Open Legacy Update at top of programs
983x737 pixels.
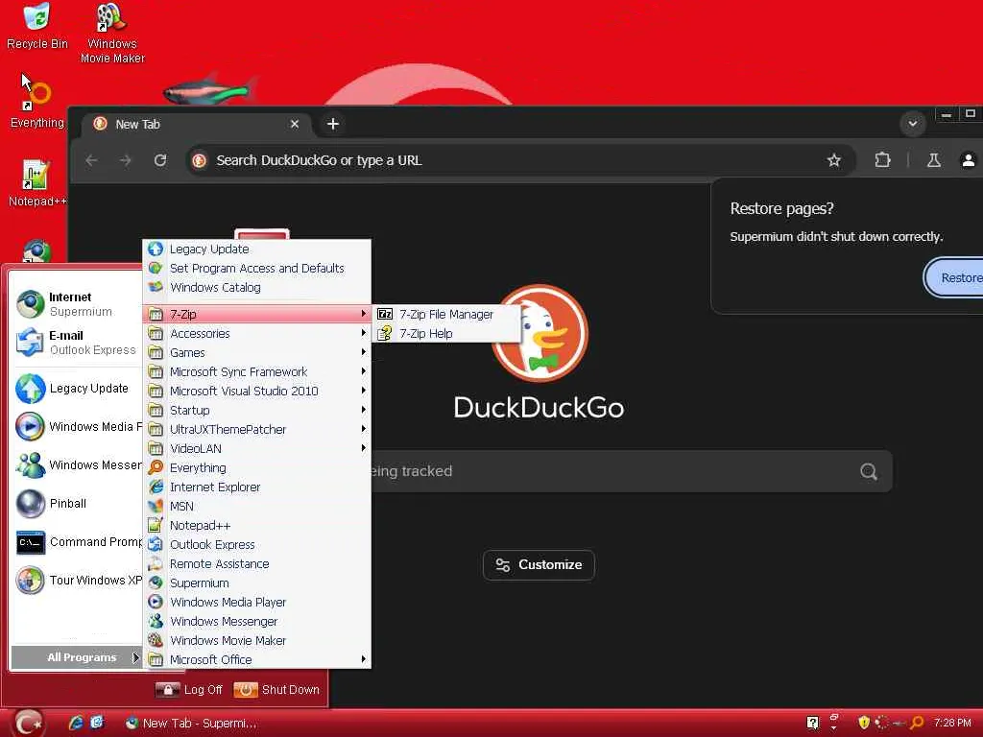click(x=257, y=249)
